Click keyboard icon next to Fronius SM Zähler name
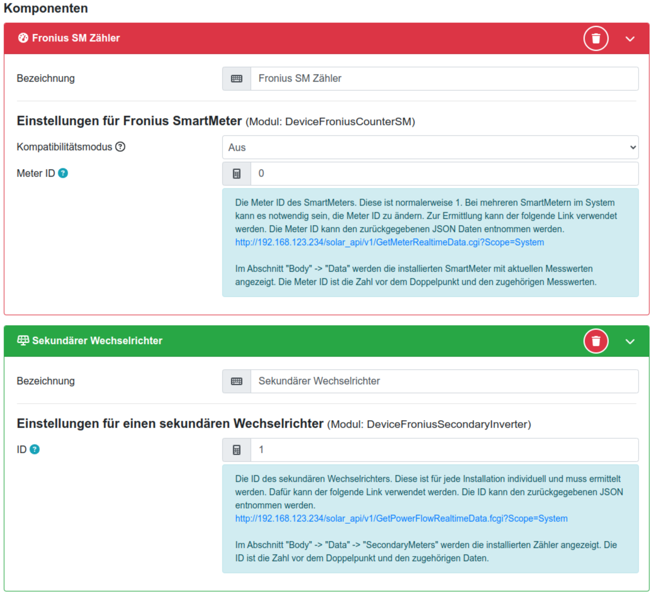This screenshot has width=654, height=594. (236, 78)
